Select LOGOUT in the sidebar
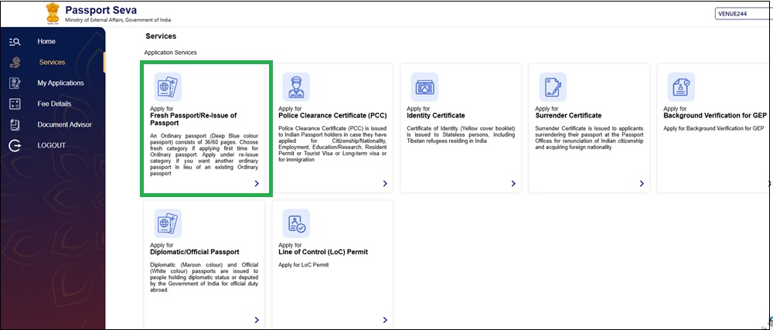773x330 pixels. (x=52, y=145)
